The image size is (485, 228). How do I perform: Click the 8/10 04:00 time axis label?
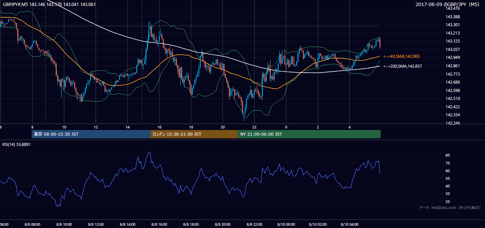(350, 225)
